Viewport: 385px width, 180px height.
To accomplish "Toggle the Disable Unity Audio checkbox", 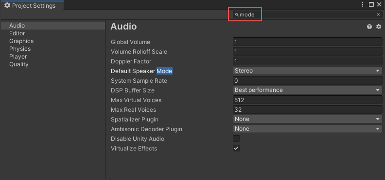I will [x=236, y=138].
